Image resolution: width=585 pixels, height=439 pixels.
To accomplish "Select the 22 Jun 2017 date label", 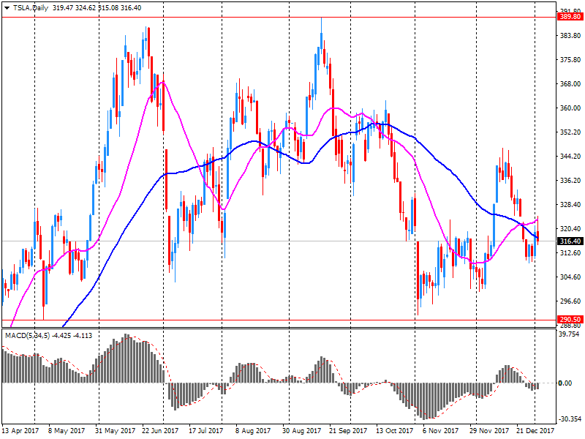I will (x=162, y=431).
